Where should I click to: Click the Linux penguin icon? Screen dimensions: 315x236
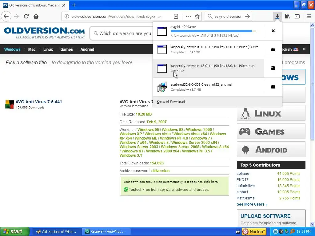pos(245,113)
